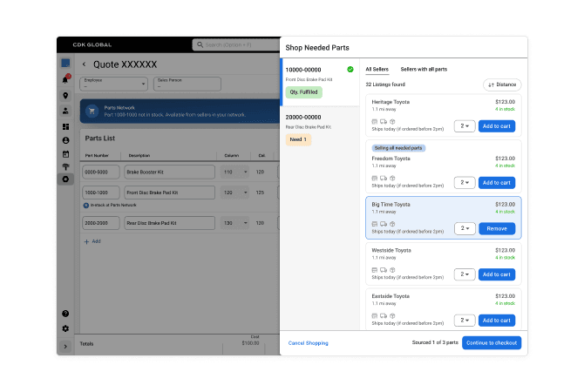Add Westside Toyota listing to cart
Viewport: 584px width, 392px height.
point(497,274)
